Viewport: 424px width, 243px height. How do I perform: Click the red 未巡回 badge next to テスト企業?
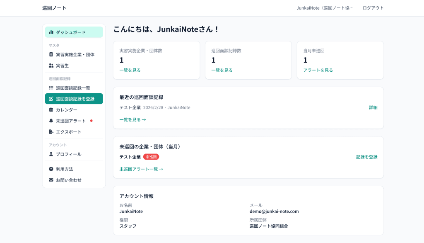click(x=152, y=158)
